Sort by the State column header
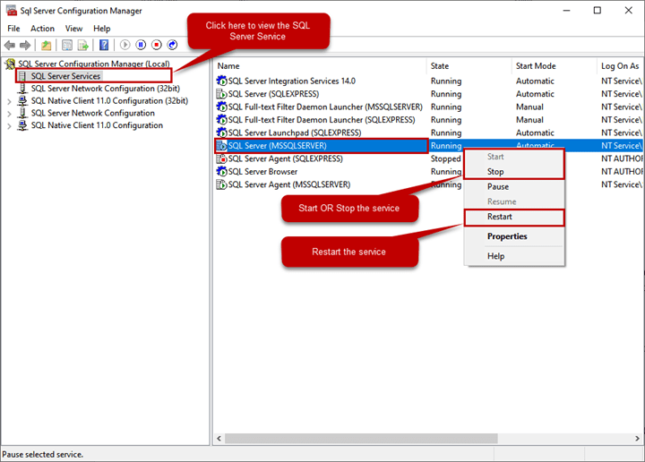Screen dimensions: 645x462 pos(469,66)
